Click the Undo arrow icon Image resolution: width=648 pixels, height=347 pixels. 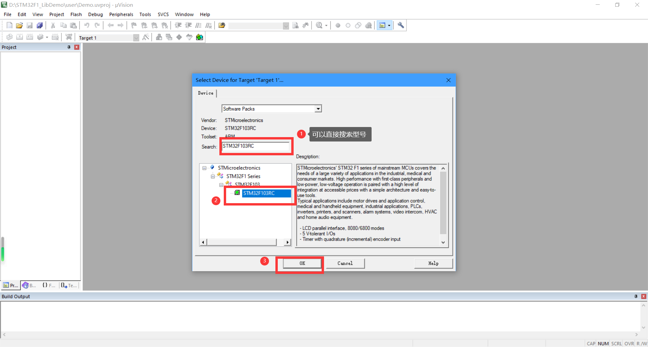[x=87, y=25]
